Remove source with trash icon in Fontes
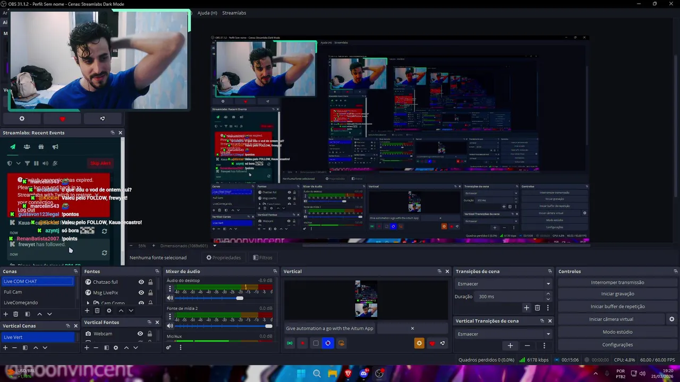This screenshot has width=680, height=382. coord(97,311)
